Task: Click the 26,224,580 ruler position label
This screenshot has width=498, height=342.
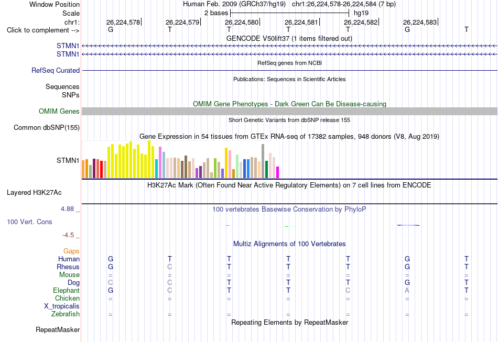Action: pos(242,22)
